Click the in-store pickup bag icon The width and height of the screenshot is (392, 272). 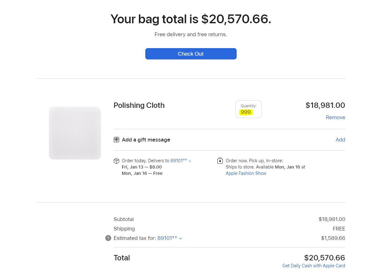tap(220, 161)
